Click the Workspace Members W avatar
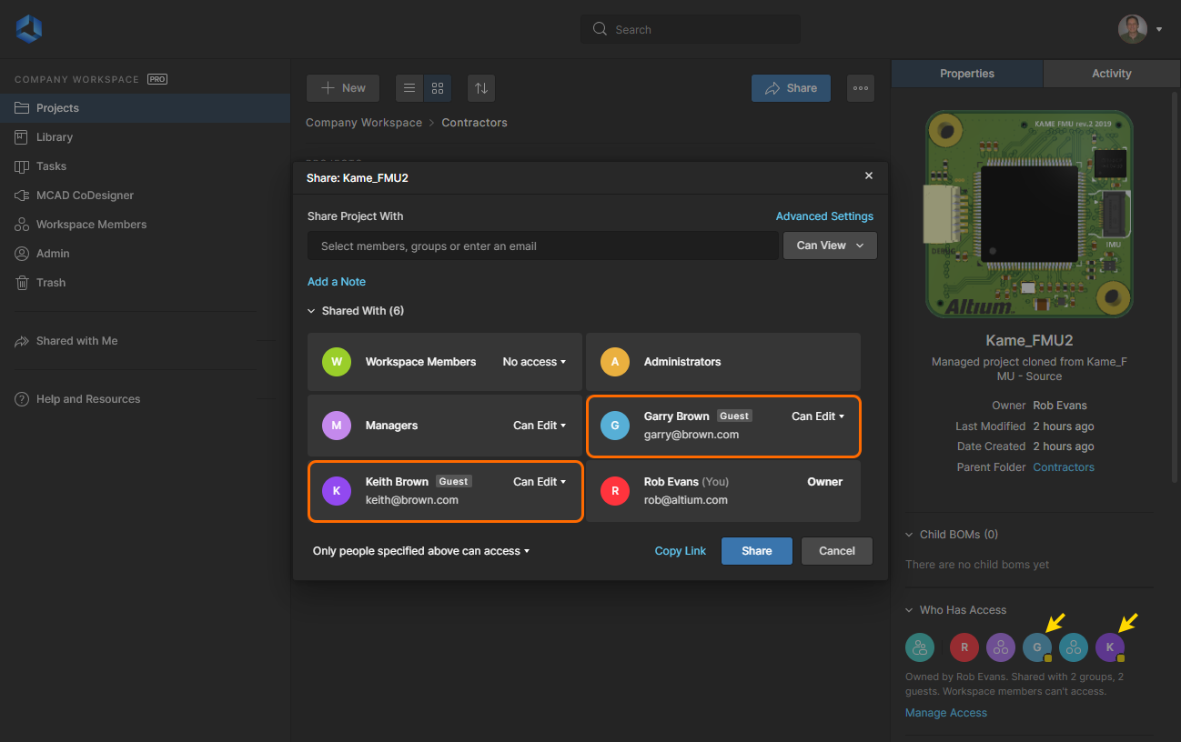Image resolution: width=1181 pixels, height=742 pixels. 337,362
